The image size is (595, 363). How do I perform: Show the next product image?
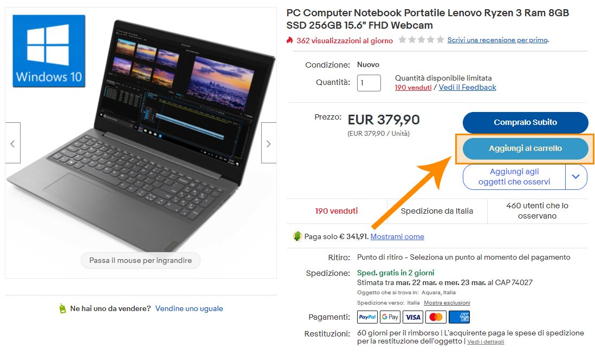[269, 143]
